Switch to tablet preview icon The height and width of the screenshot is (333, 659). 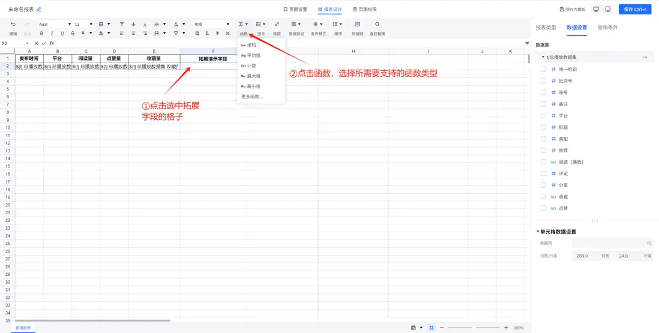pos(608,9)
